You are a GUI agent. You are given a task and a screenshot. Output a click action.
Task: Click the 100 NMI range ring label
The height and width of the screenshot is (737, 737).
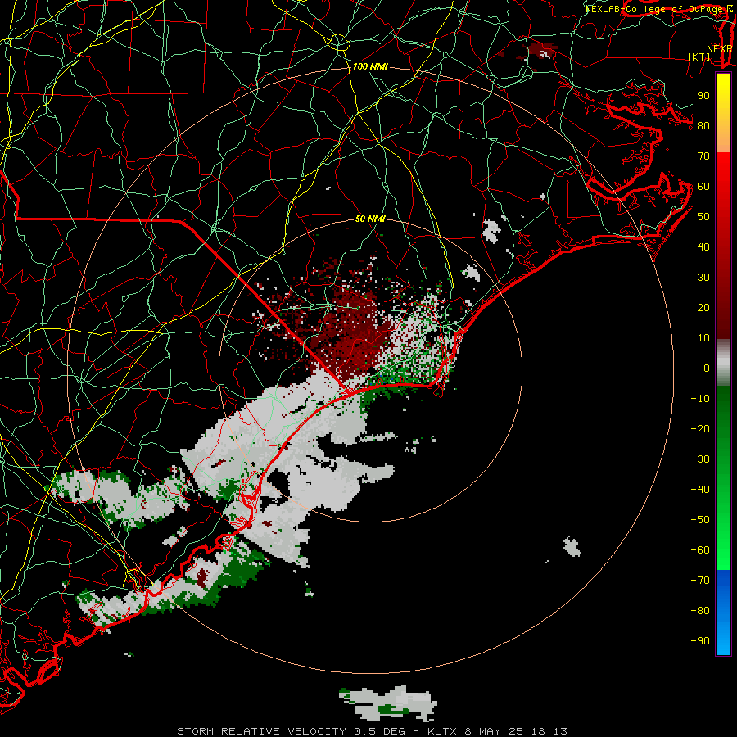click(370, 67)
